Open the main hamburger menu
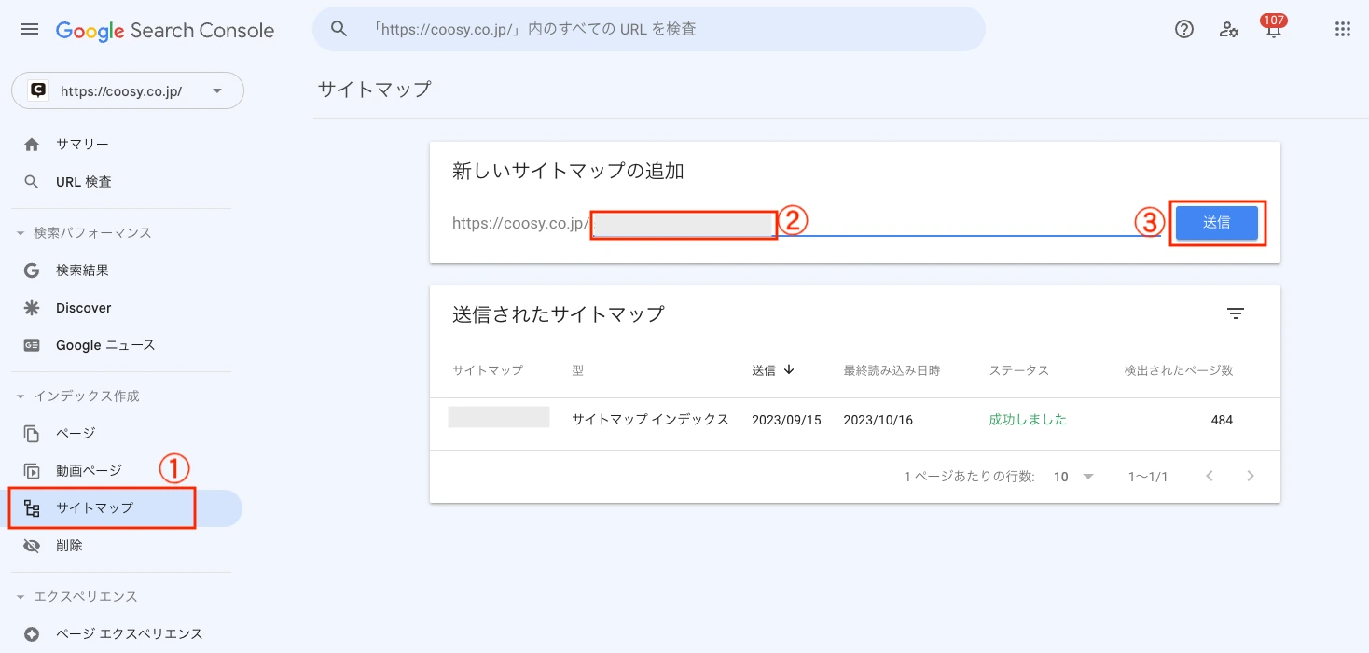 click(30, 30)
